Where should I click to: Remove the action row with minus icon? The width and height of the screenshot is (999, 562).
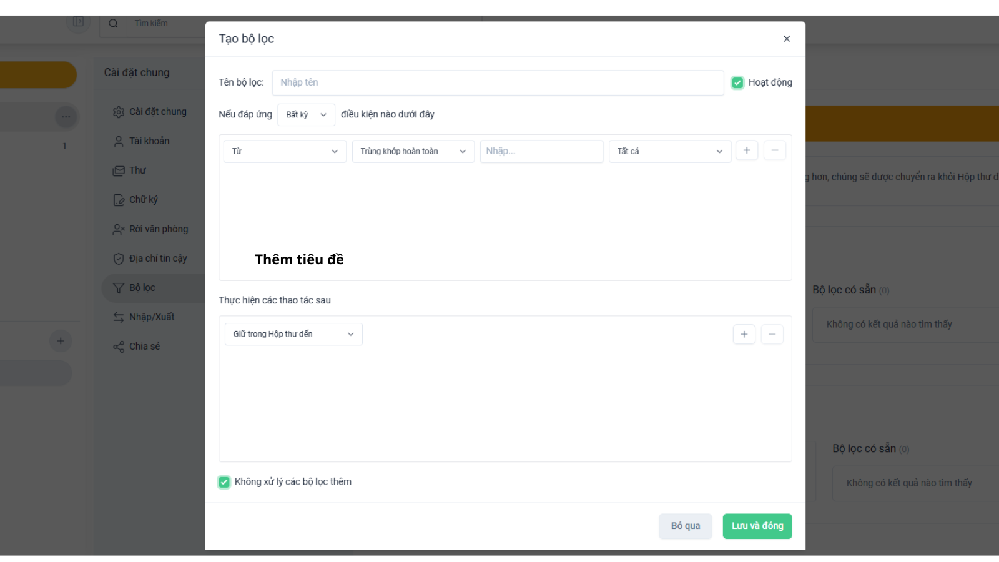pos(772,334)
